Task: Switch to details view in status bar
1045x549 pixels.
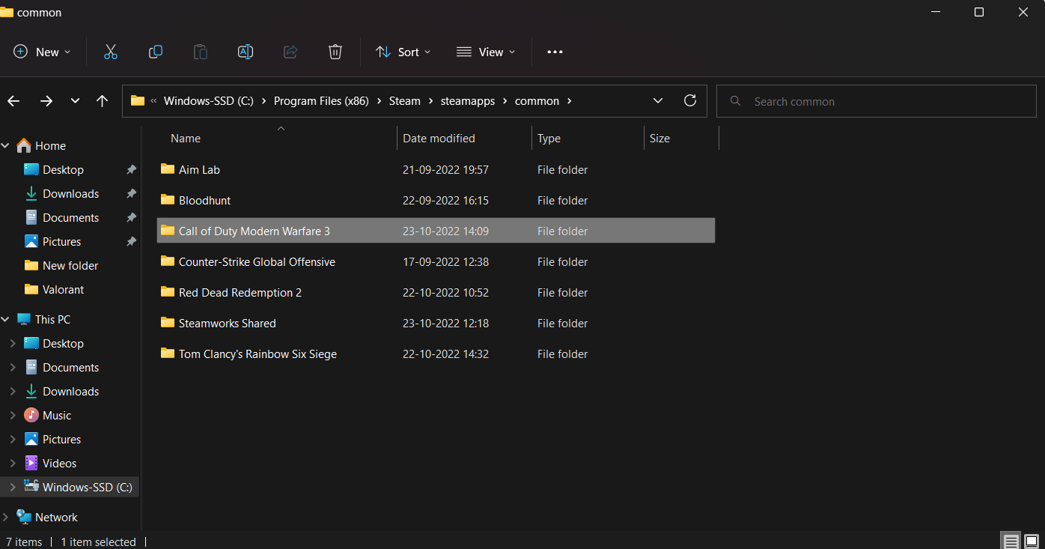Action: 1011,542
